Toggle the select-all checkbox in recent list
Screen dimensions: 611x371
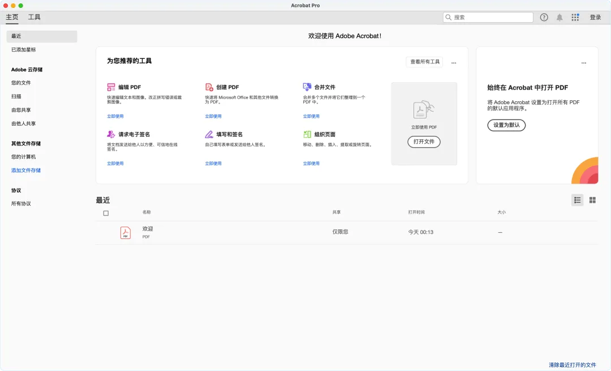tap(106, 213)
